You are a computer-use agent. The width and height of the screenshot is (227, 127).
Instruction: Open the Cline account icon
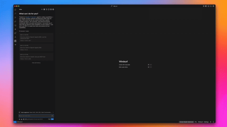point(51,9)
